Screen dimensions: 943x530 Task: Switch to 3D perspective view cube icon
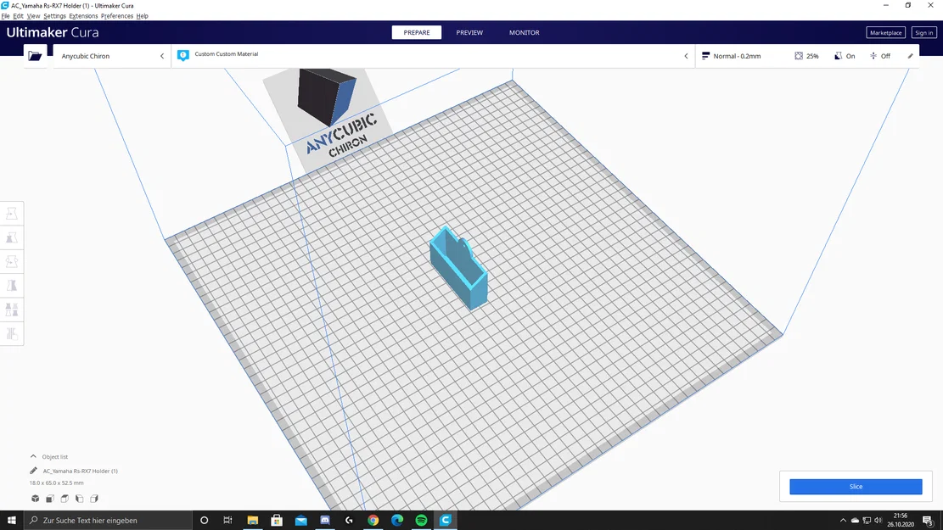coord(36,498)
